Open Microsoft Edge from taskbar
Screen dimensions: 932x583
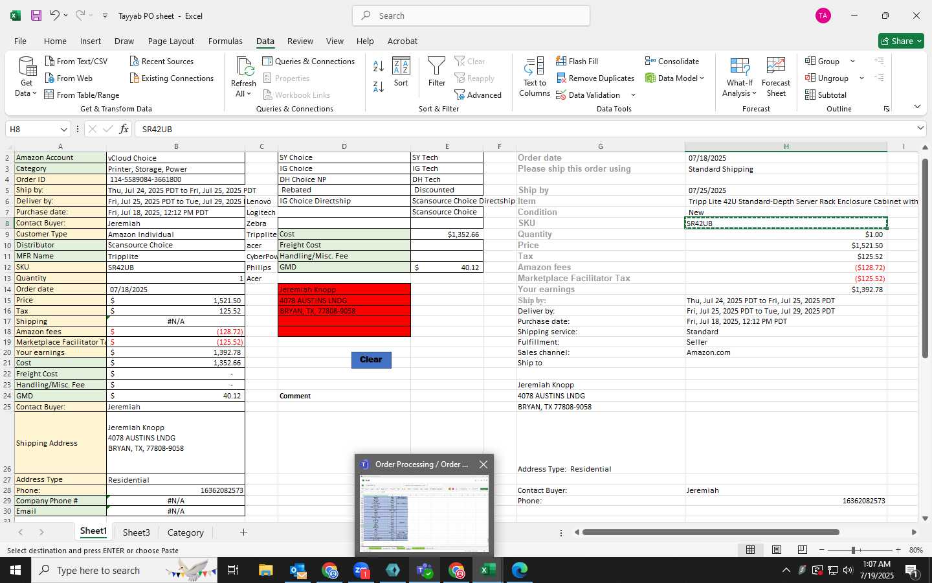coord(519,570)
